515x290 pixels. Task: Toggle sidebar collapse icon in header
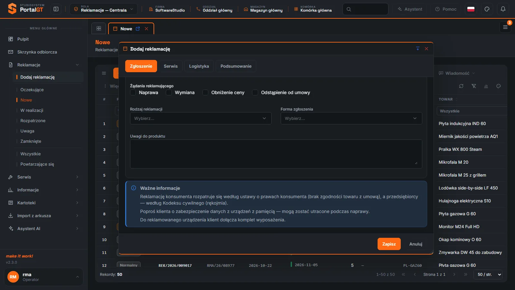(x=56, y=9)
